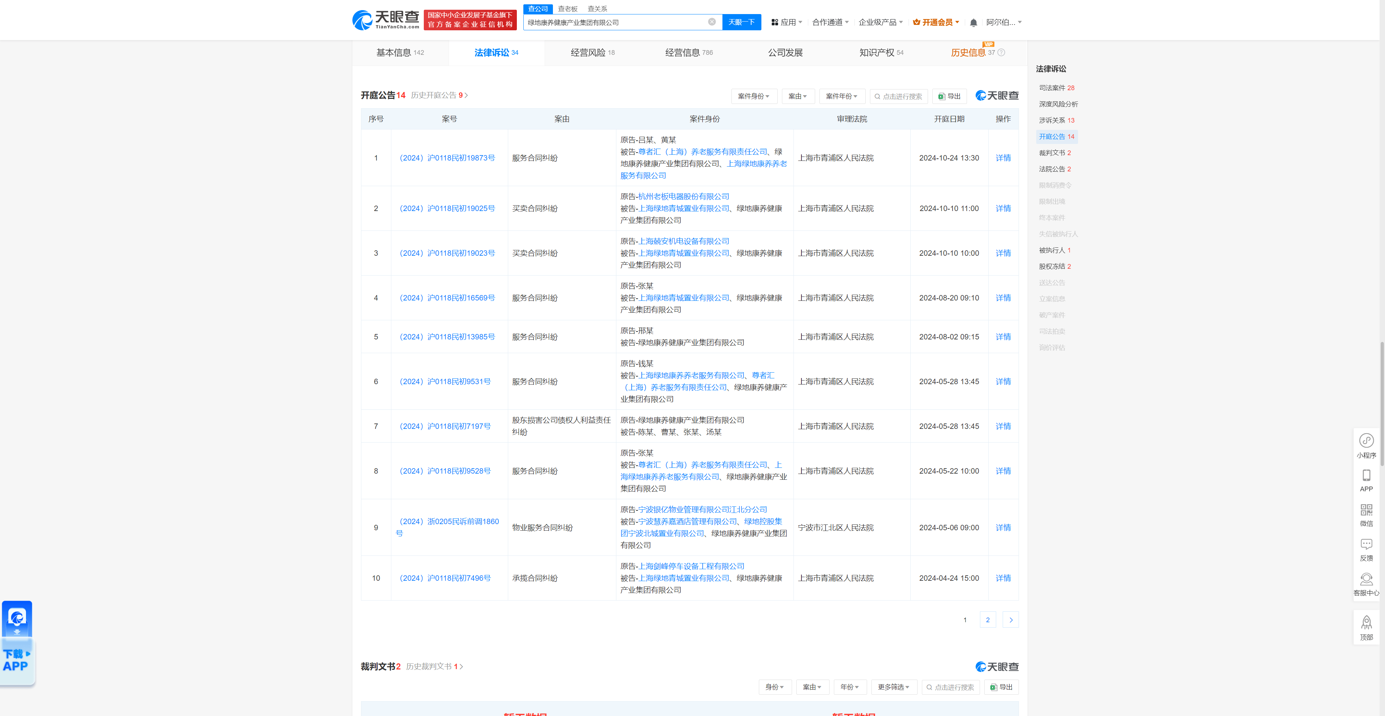The height and width of the screenshot is (716, 1385).
Task: Open 历史开庭公告 9 link
Action: pyautogui.click(x=439, y=95)
